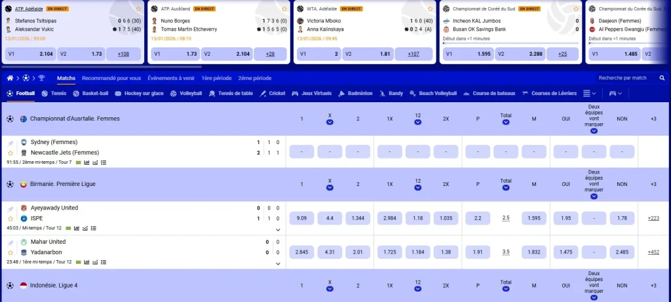The width and height of the screenshot is (671, 302).
Task: Select Badminton in the sports bar
Action: (355, 93)
